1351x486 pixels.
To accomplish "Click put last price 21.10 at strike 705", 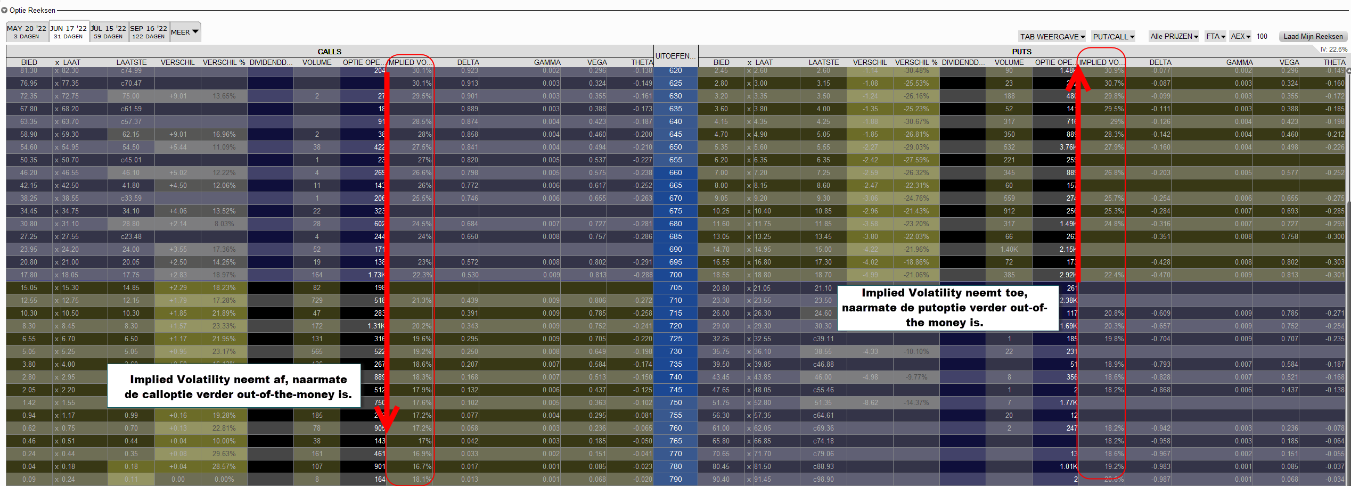I will tap(823, 287).
